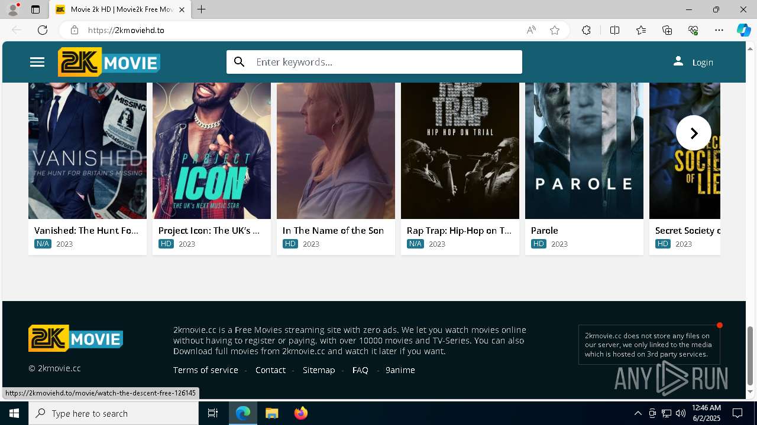Viewport: 757px width, 425px height.
Task: Click the site info lock icon
Action: (x=74, y=30)
